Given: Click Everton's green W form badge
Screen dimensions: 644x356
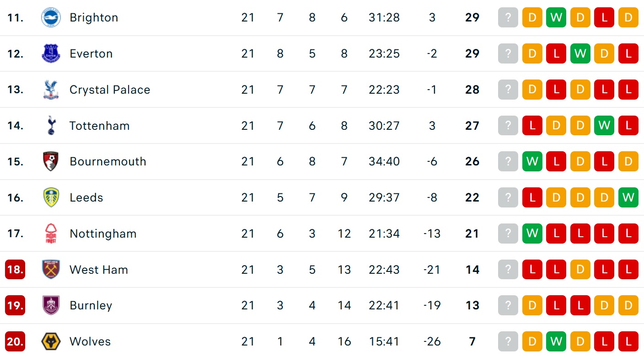Looking at the screenshot, I should pos(580,53).
